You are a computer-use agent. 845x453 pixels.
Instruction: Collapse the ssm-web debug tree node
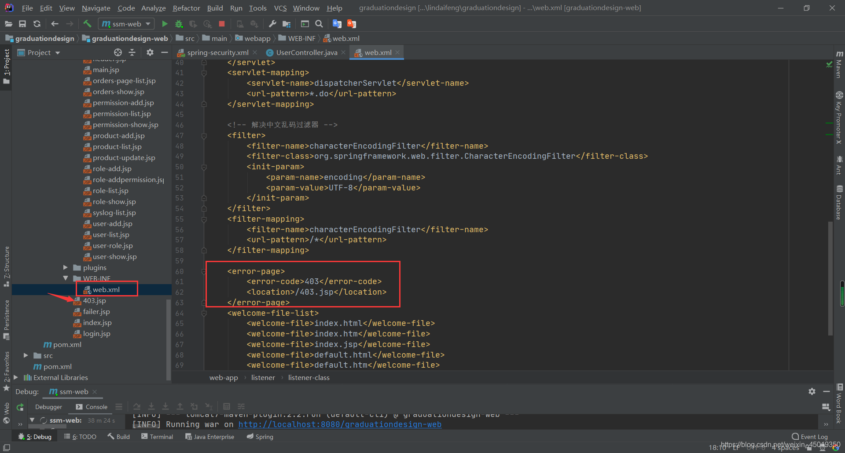(x=32, y=420)
